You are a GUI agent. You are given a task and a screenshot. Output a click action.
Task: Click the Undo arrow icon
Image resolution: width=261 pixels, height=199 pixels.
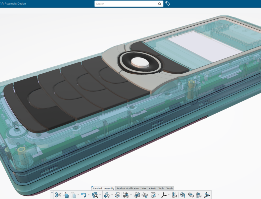(x=83, y=195)
